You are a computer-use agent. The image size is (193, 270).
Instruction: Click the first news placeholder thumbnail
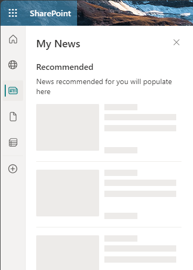(x=68, y=127)
